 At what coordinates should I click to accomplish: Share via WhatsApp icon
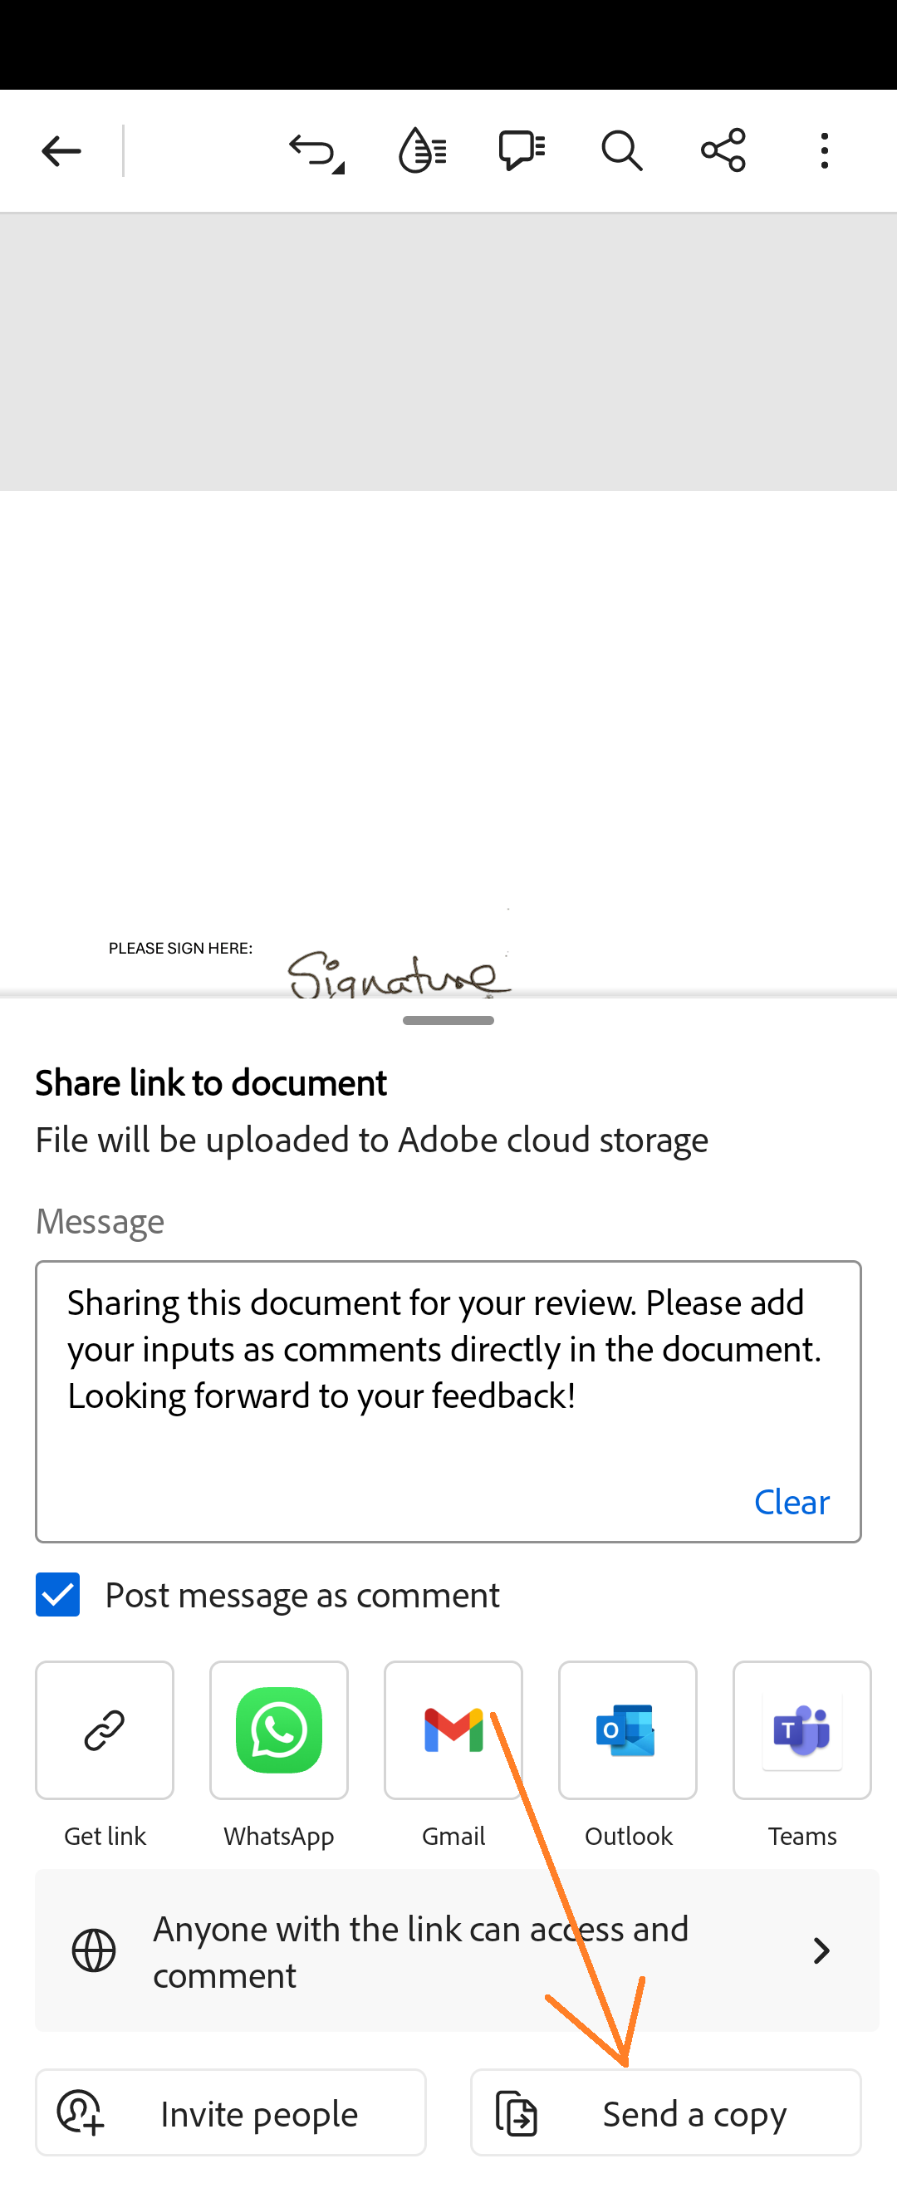click(x=279, y=1731)
